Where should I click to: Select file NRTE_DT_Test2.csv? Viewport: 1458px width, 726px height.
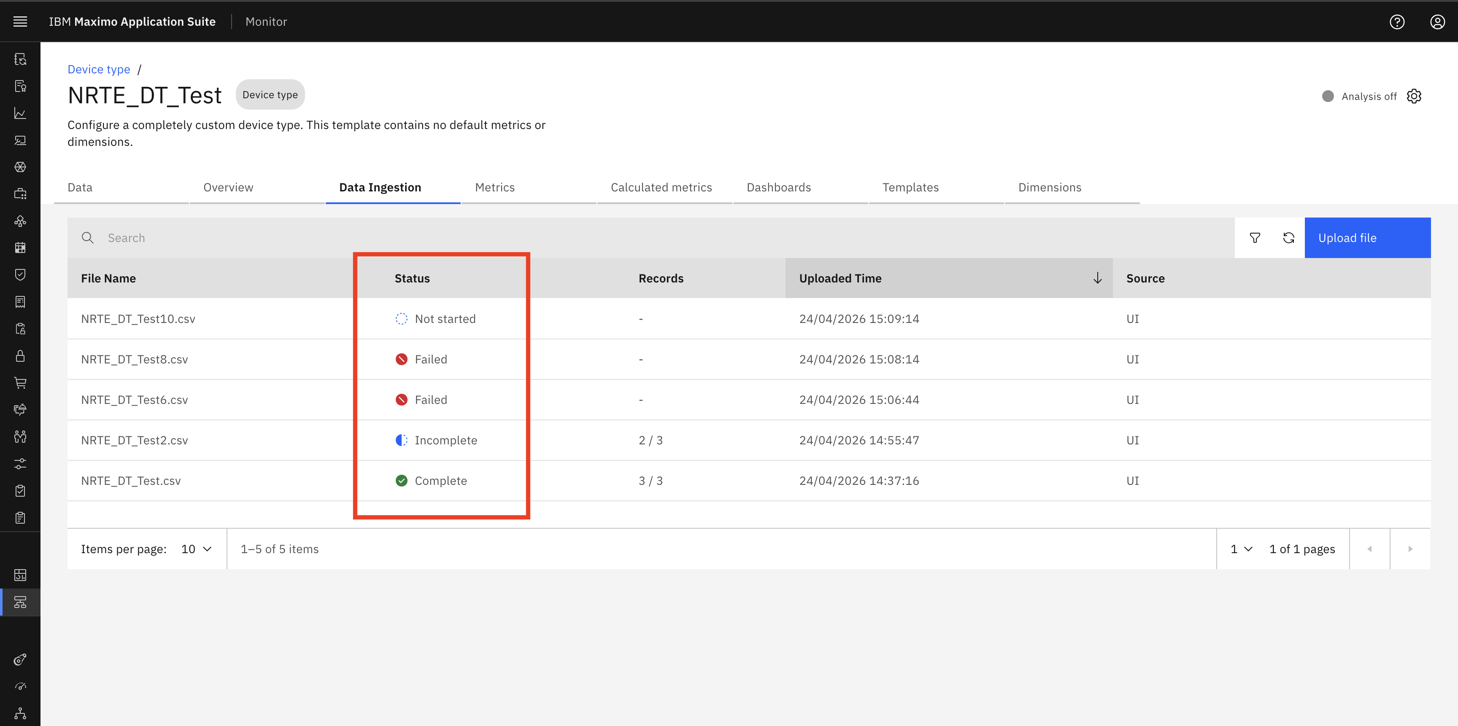pyautogui.click(x=134, y=441)
